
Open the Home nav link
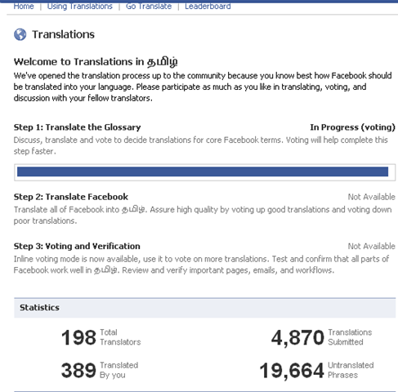point(24,6)
